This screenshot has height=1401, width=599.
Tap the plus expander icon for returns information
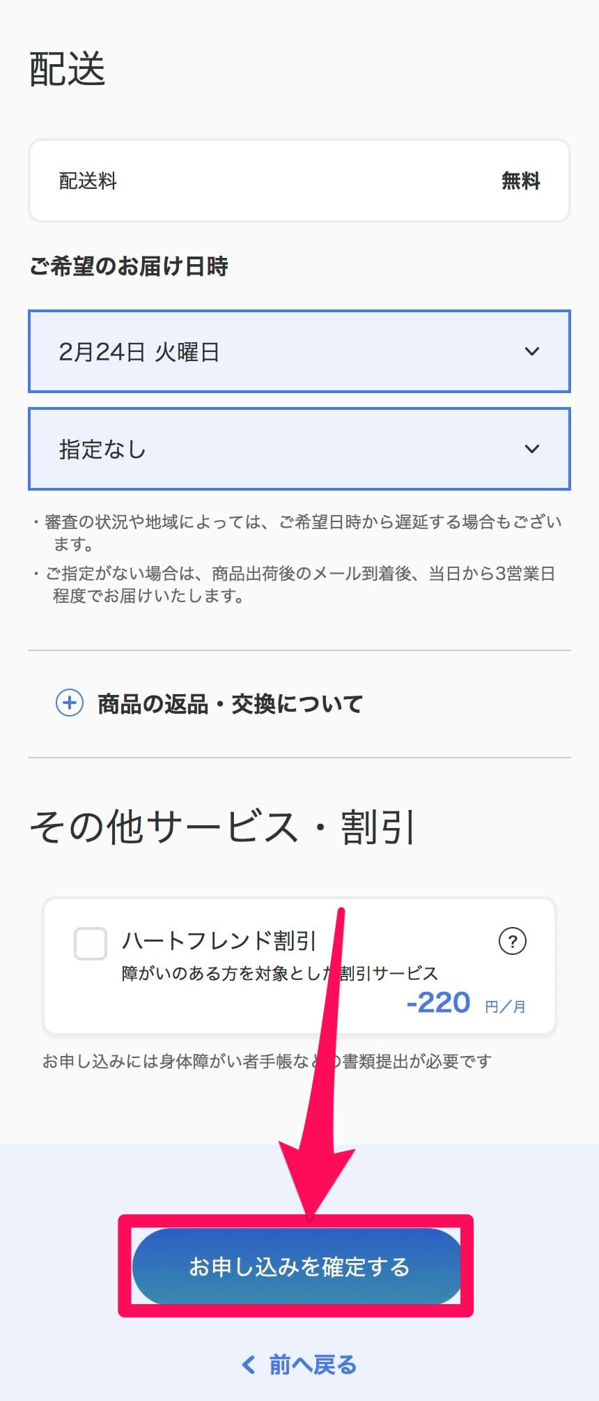(70, 704)
